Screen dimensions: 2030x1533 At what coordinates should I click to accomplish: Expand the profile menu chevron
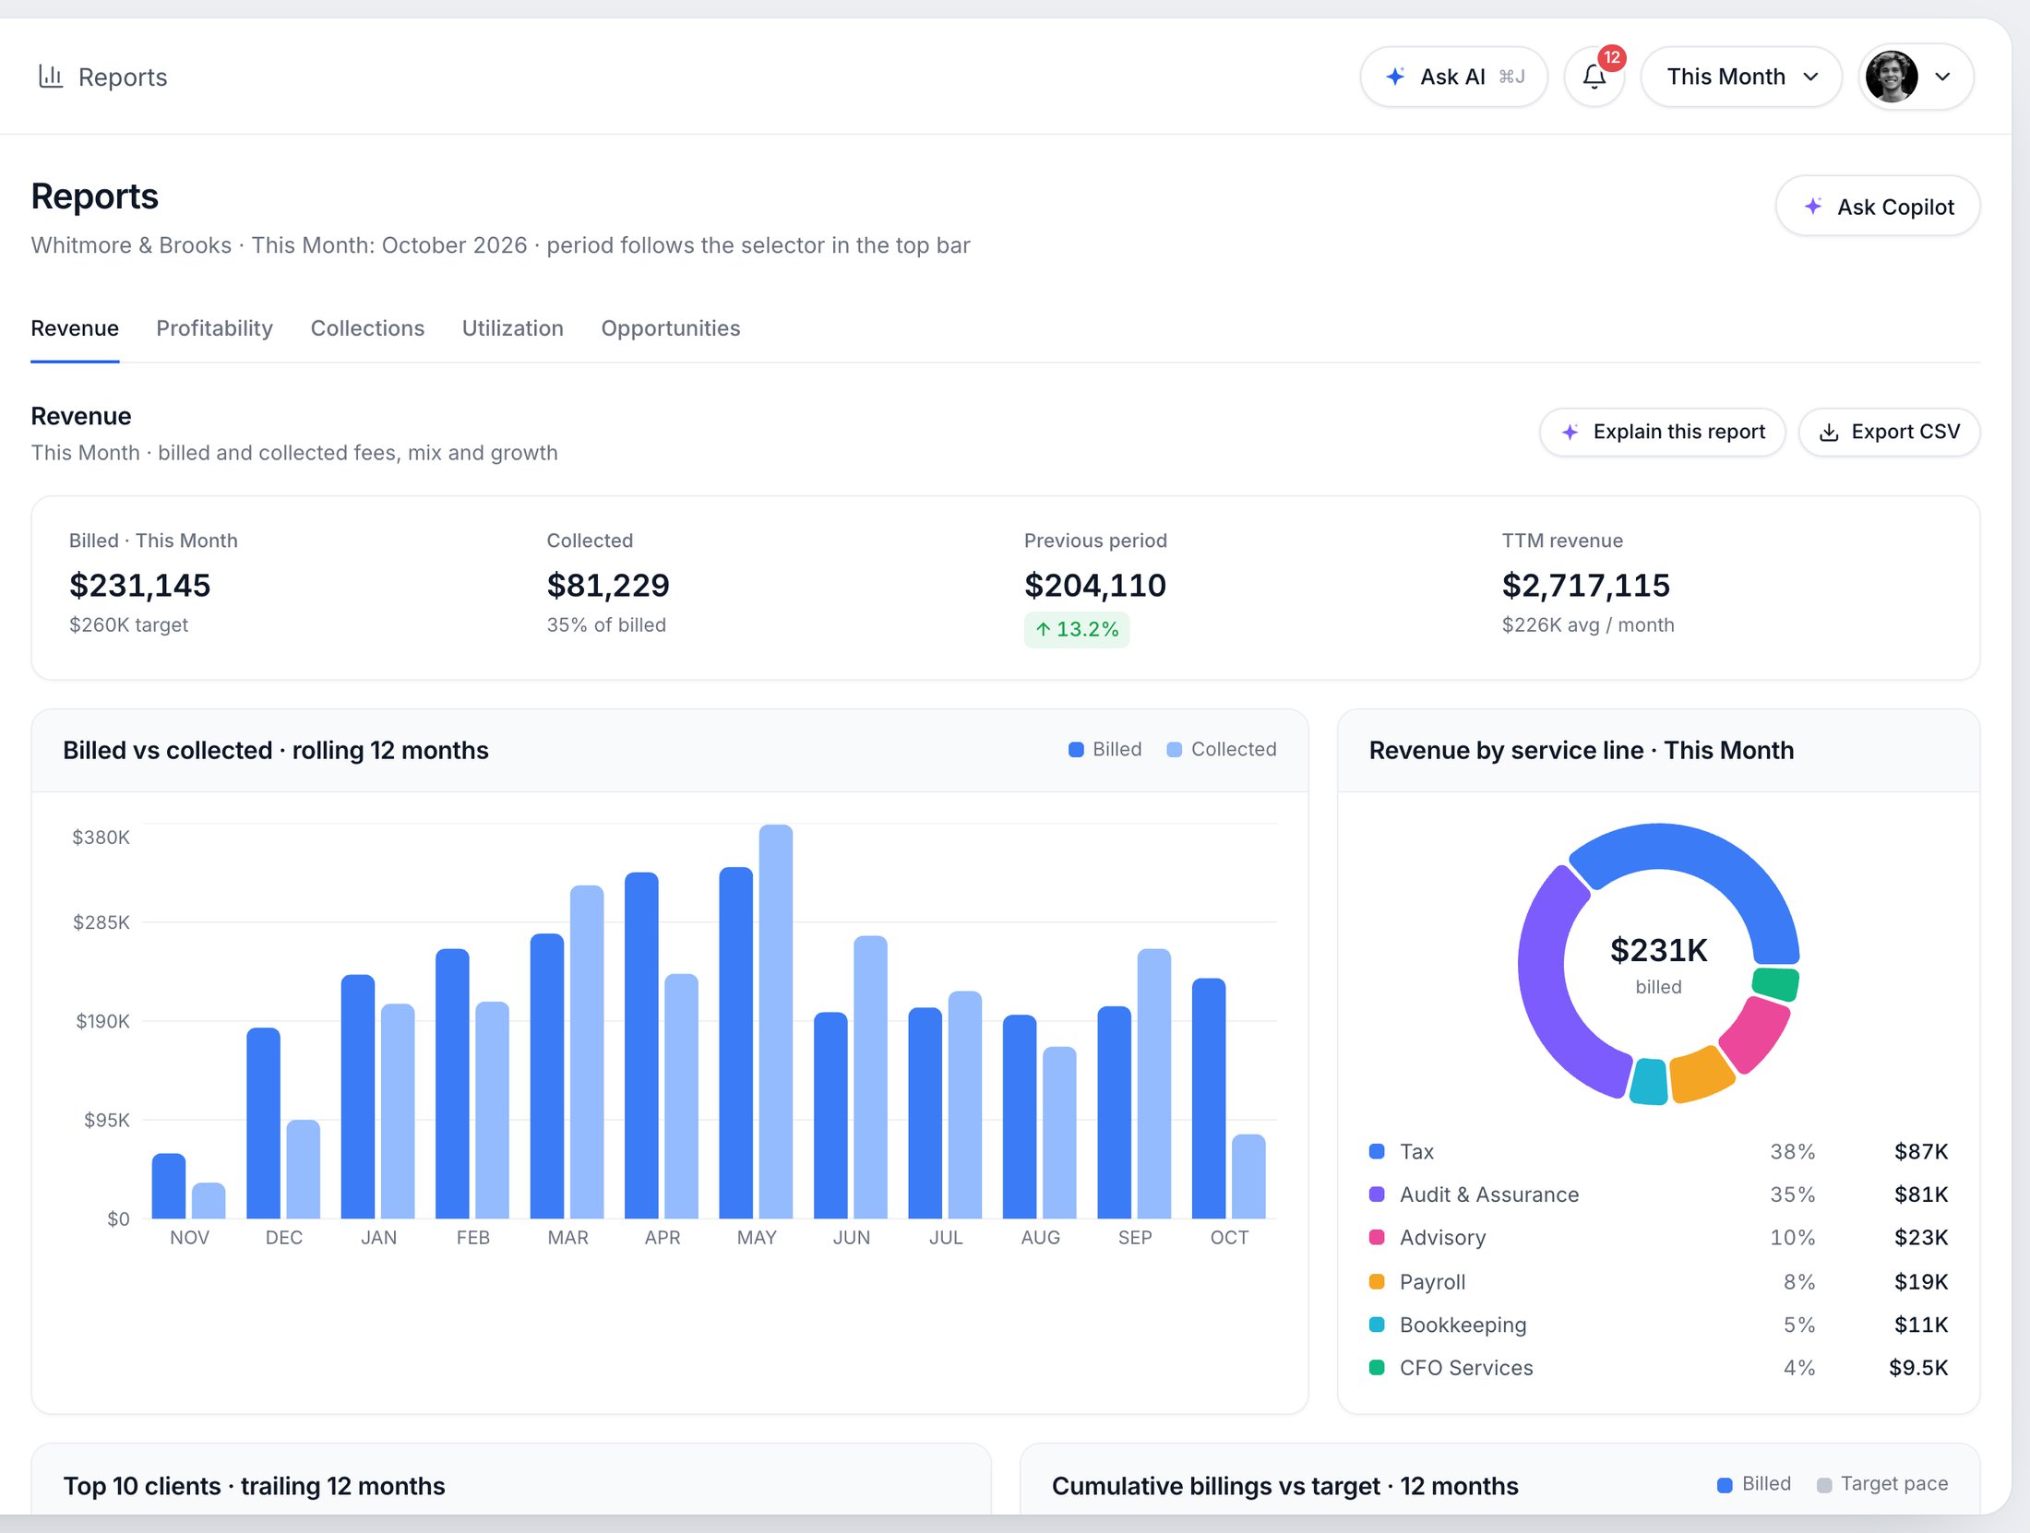point(1942,77)
